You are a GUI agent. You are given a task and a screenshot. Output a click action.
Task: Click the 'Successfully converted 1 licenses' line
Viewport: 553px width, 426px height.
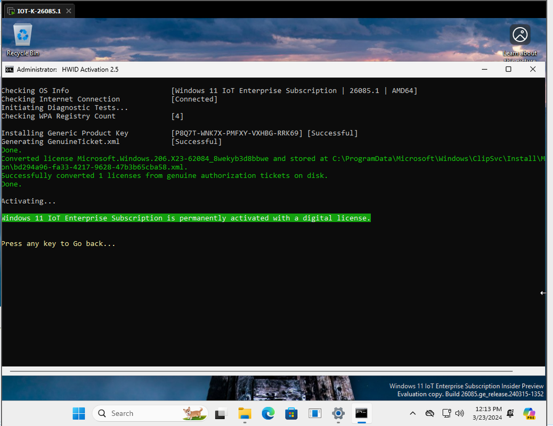click(164, 176)
